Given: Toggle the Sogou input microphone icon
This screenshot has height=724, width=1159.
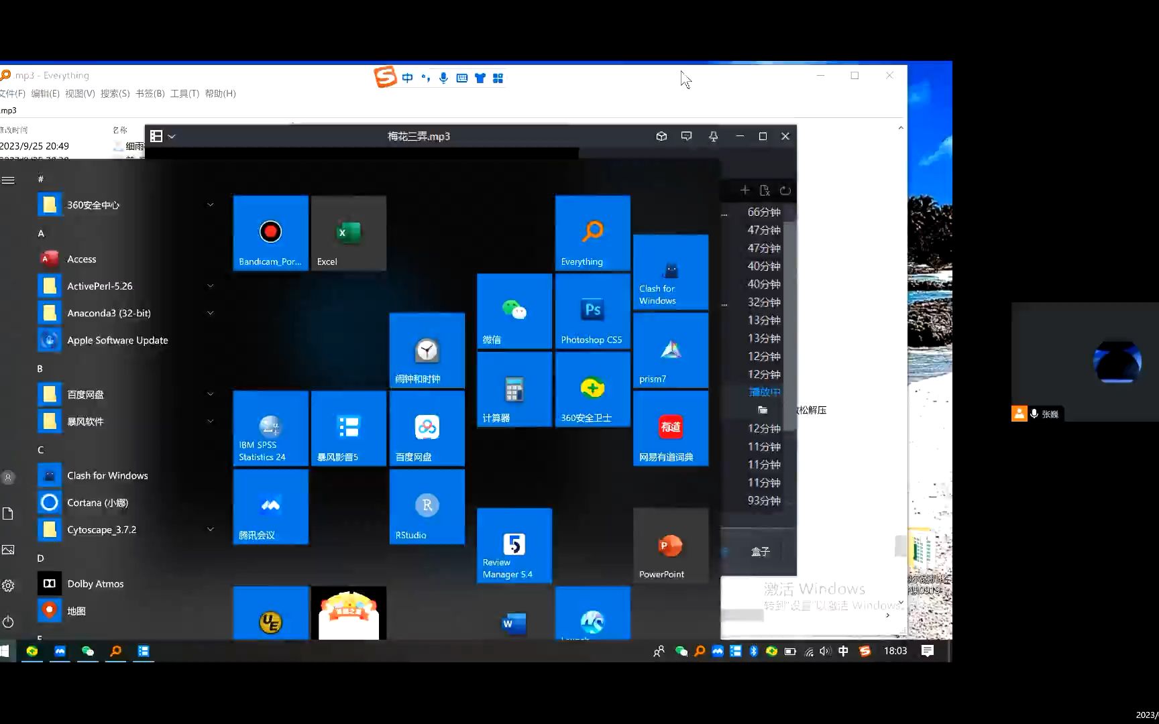Looking at the screenshot, I should (x=443, y=78).
